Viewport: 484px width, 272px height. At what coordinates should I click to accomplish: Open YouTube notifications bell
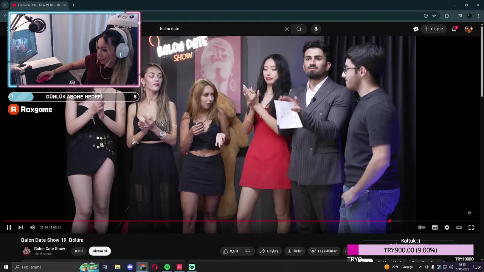(454, 29)
